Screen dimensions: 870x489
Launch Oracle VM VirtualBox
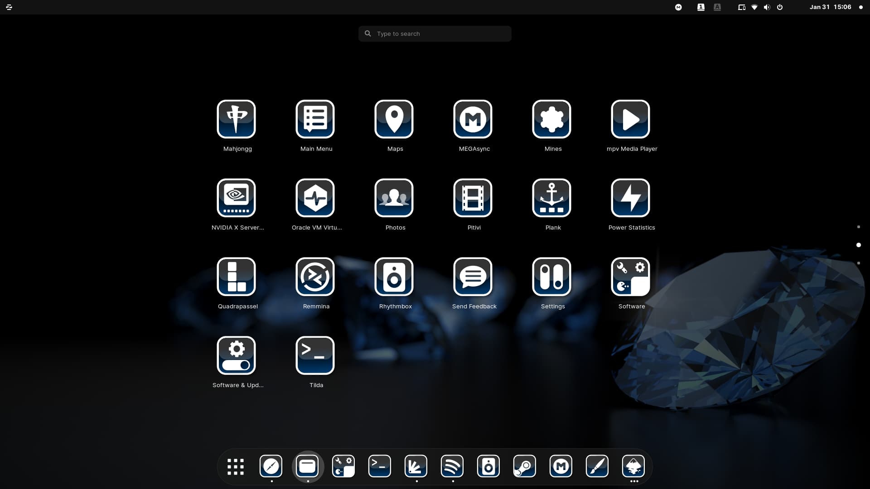[315, 198]
